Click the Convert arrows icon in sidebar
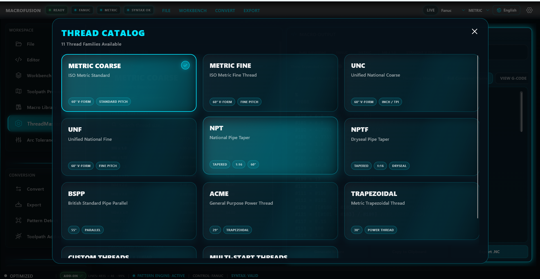Screen dimensions: 540x279 (19, 189)
